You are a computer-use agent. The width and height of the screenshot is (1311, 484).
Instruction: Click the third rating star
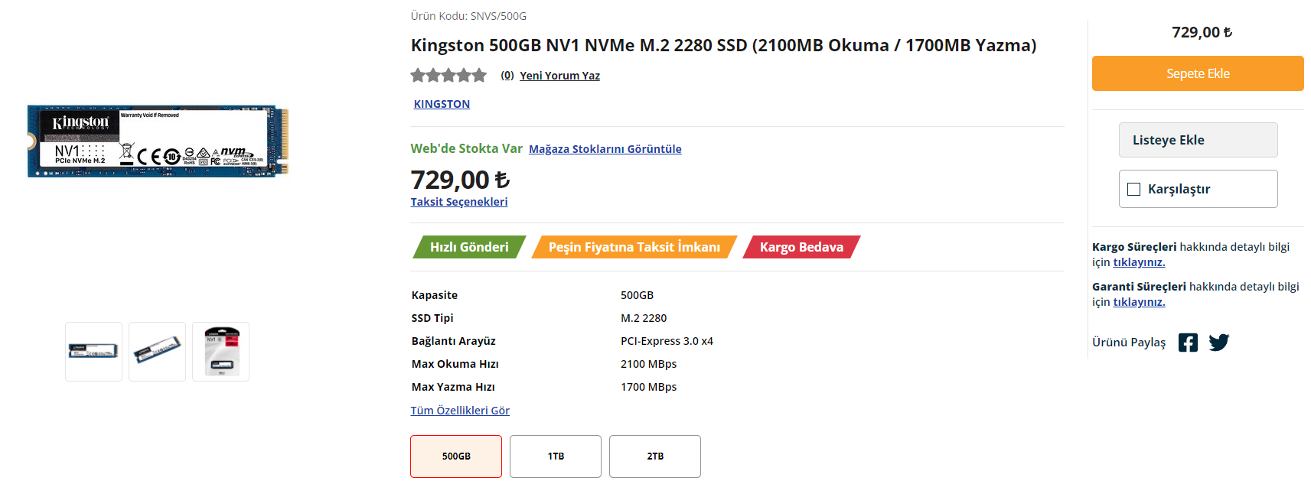tap(448, 75)
